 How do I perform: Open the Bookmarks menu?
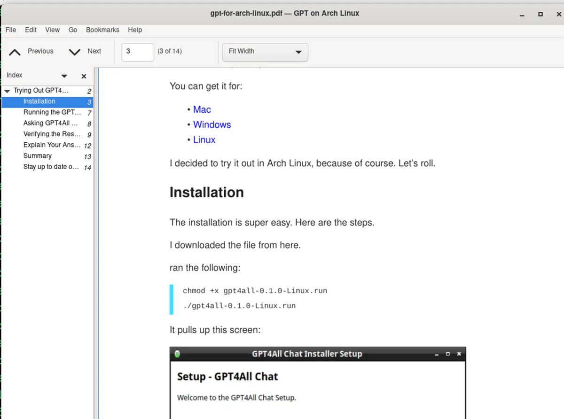[102, 30]
